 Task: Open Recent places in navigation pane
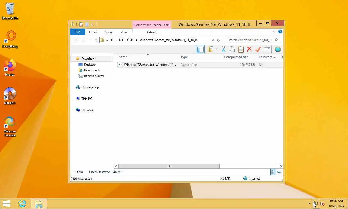[94, 76]
